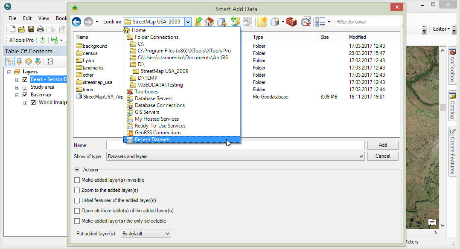Image resolution: width=460 pixels, height=249 pixels.
Task: Sort file list by Type column
Action: [x=284, y=37]
